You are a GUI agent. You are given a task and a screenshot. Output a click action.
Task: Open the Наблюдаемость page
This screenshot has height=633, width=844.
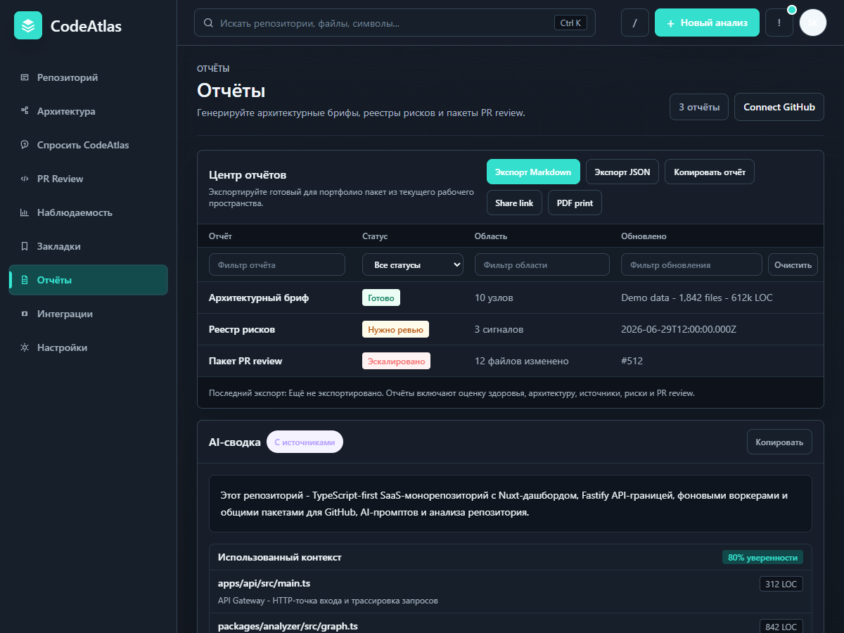coord(89,212)
